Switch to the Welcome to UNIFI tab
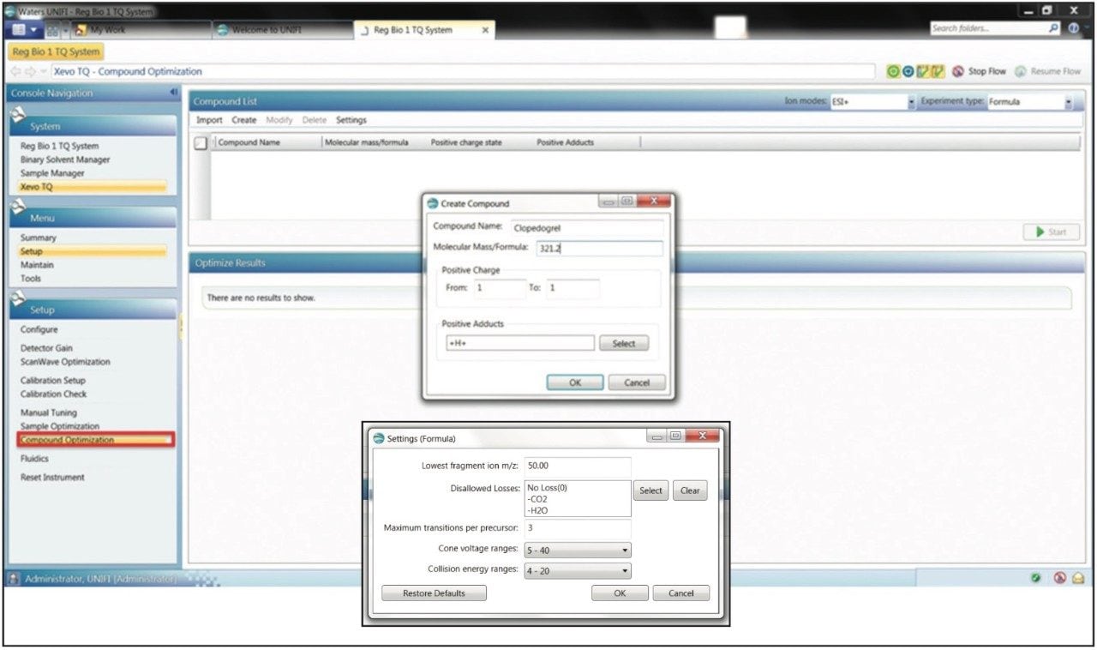1097x650 pixels. (x=283, y=31)
